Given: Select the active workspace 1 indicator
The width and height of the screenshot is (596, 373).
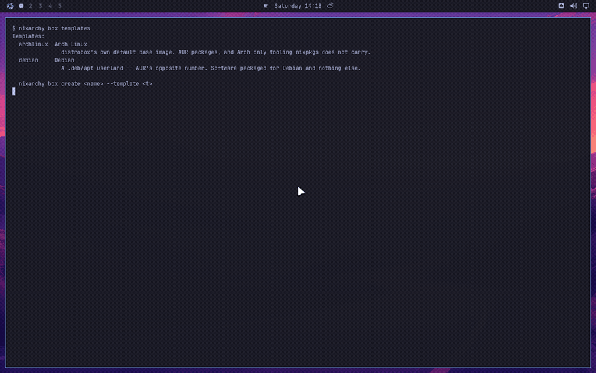Looking at the screenshot, I should point(21,6).
